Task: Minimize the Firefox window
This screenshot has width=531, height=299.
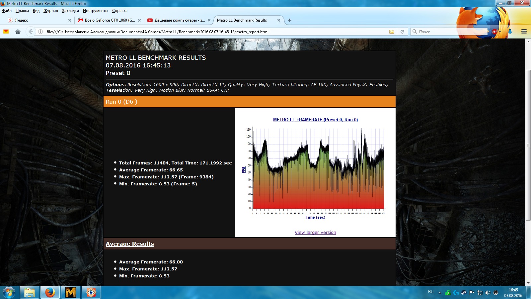Action: (x=500, y=3)
